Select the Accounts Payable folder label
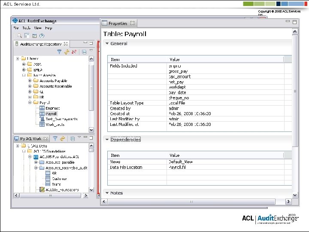Screen dimensions: 309x232 click(x=53, y=80)
